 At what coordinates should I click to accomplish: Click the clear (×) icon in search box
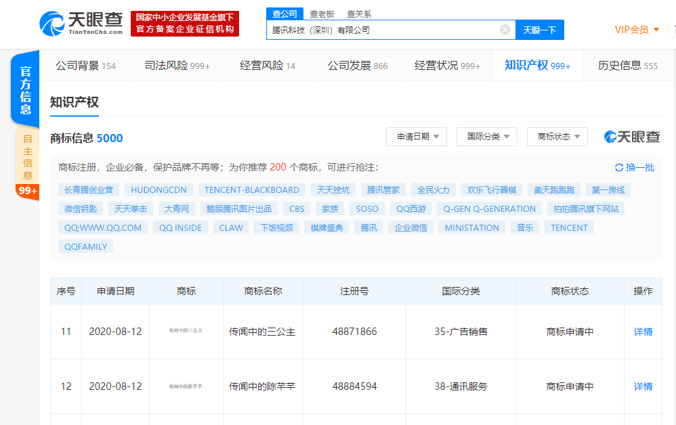coord(505,30)
